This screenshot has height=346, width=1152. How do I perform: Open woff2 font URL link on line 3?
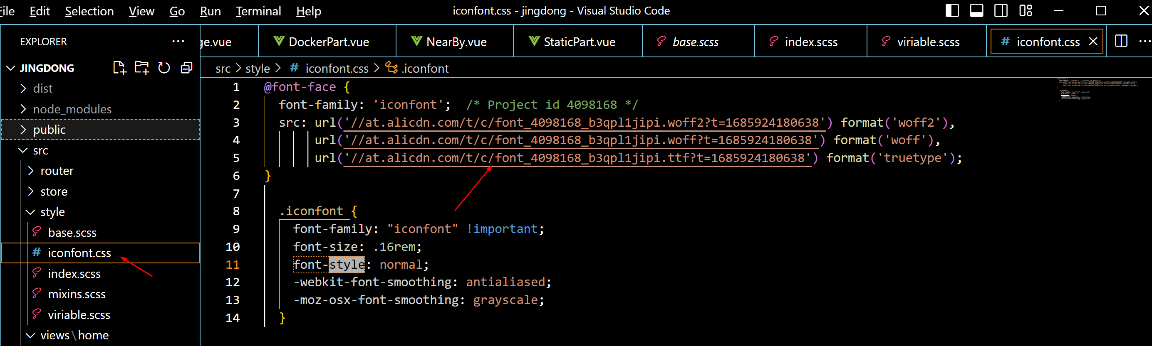(584, 123)
